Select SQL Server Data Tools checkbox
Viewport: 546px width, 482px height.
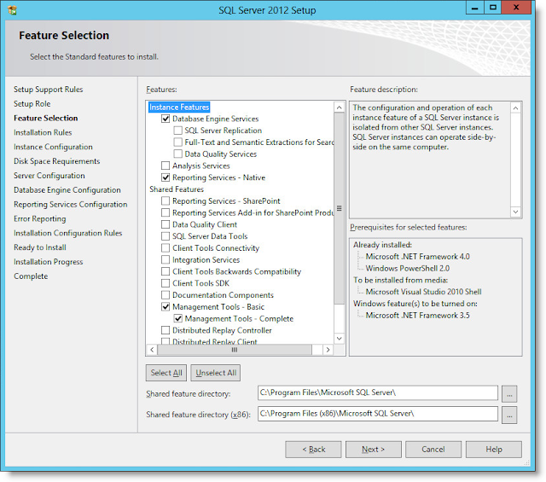coord(166,236)
